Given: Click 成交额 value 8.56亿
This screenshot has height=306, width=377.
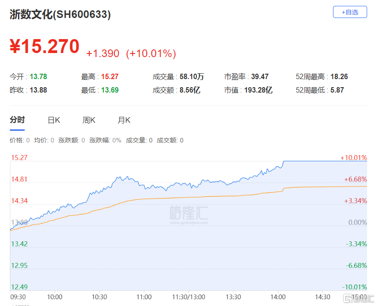Looking at the screenshot, I should 190,90.
